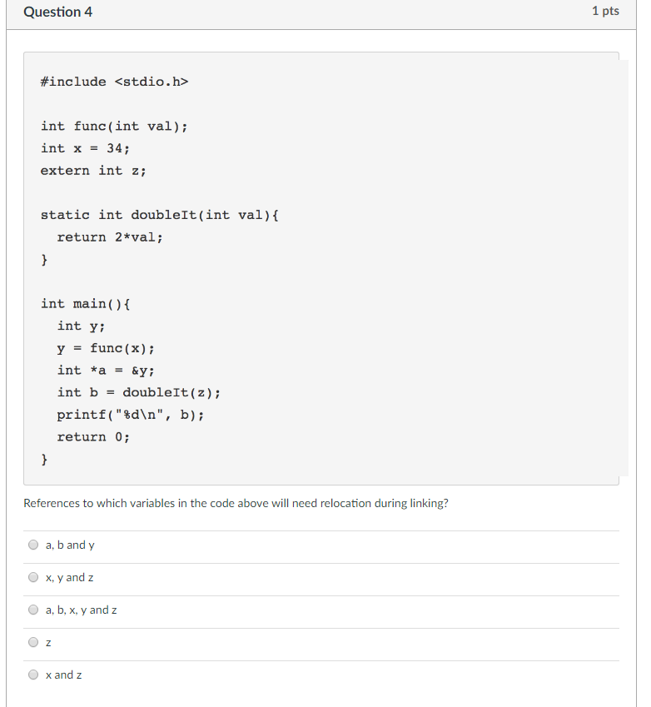
Task: Click the divider line below the question prompt
Action: click(325, 527)
